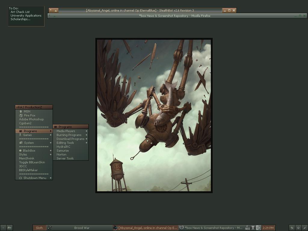This screenshot has height=231, width=308.
Task: Expand the Styles submenu arrow
Action: click(51, 155)
